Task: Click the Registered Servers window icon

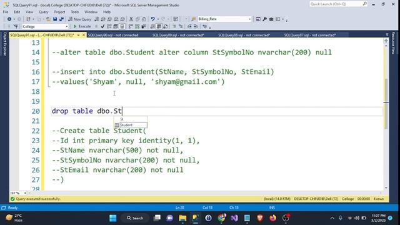Action: coord(258,19)
